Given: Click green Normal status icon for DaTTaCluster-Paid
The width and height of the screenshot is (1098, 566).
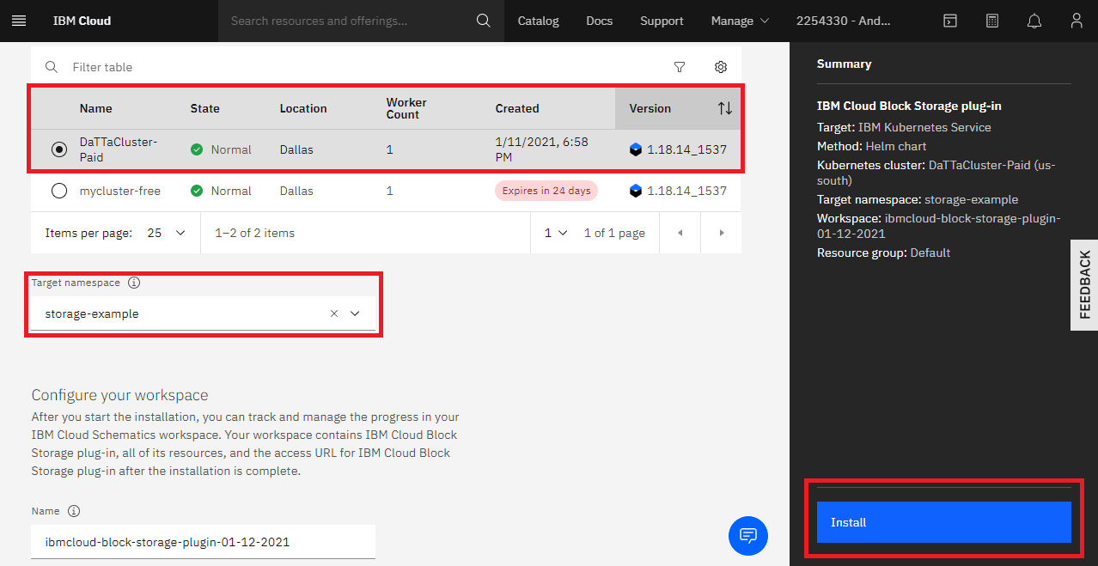Looking at the screenshot, I should point(197,149).
